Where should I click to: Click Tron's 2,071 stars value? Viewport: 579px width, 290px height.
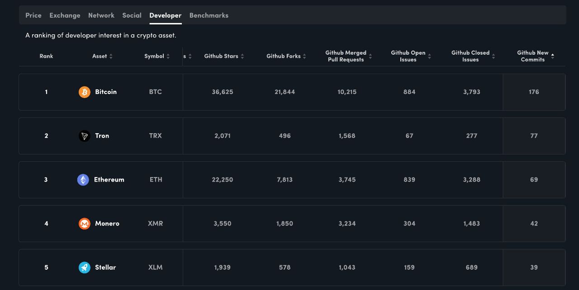(x=223, y=136)
